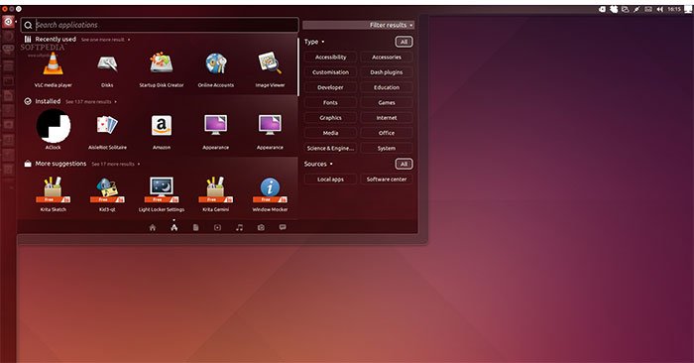694x363 pixels.
Task: Click the clock showing 16:15
Action: click(674, 9)
